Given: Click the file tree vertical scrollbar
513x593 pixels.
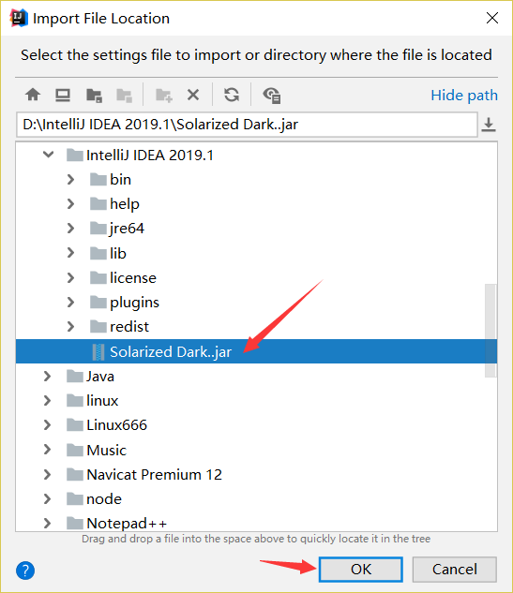Looking at the screenshot, I should coord(490,330).
